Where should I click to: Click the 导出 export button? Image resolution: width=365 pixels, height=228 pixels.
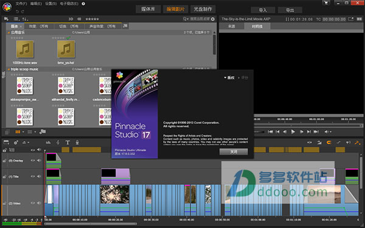[x=290, y=10]
